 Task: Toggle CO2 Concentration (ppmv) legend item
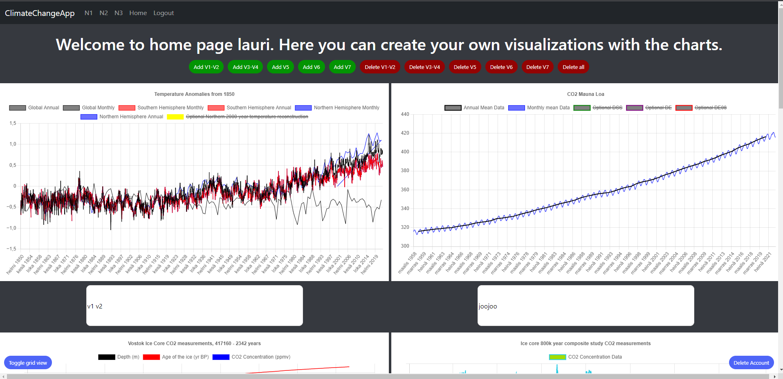(251, 357)
